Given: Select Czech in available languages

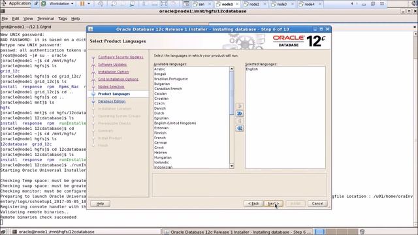Looking at the screenshot, I should [x=191, y=103].
